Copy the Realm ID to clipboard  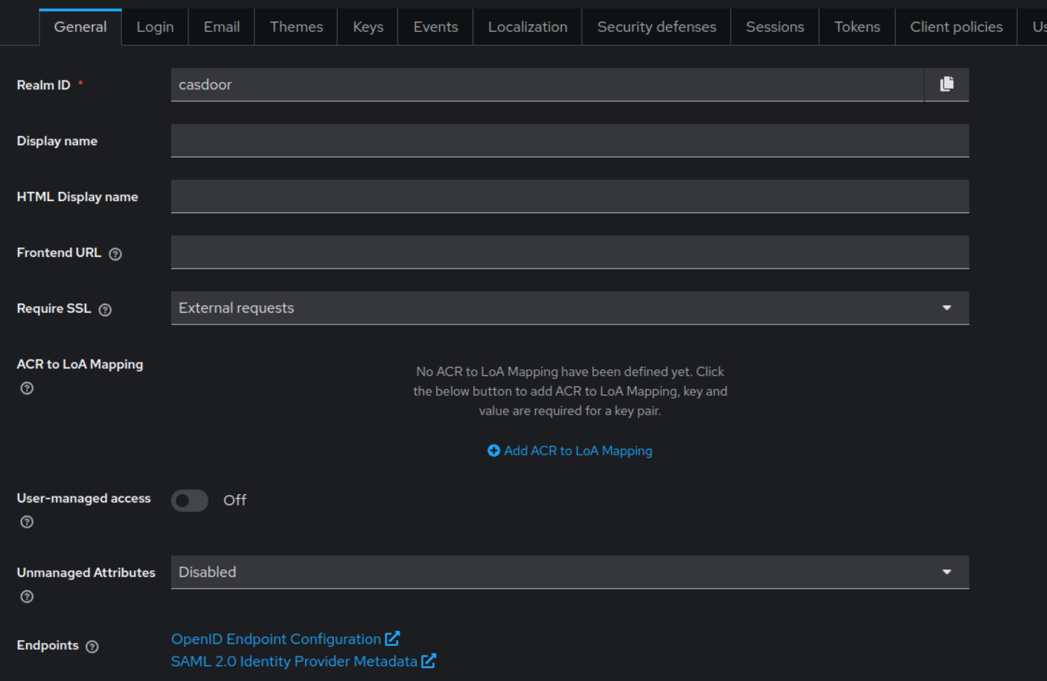[x=947, y=84]
